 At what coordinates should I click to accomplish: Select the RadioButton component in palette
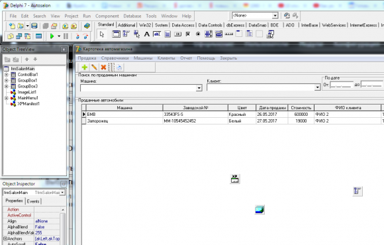(198, 34)
